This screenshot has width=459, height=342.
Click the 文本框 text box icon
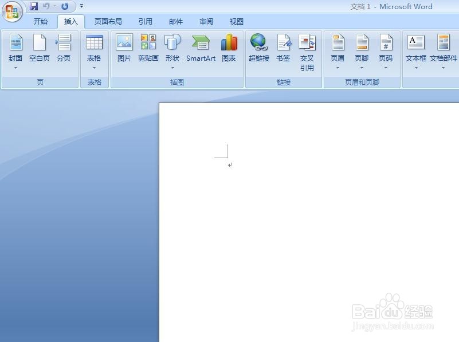pyautogui.click(x=415, y=42)
